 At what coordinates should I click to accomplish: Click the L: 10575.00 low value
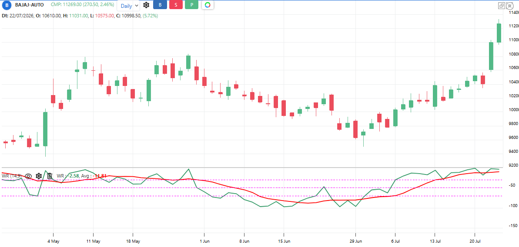(102, 16)
